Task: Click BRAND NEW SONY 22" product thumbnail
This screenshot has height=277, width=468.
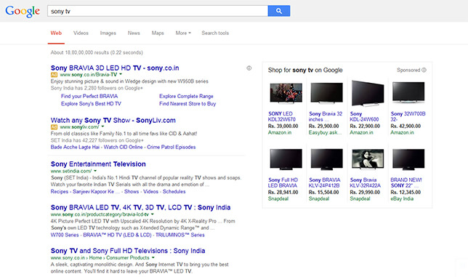Action: (x=408, y=159)
